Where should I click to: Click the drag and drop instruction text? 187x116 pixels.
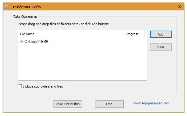tap(63, 24)
